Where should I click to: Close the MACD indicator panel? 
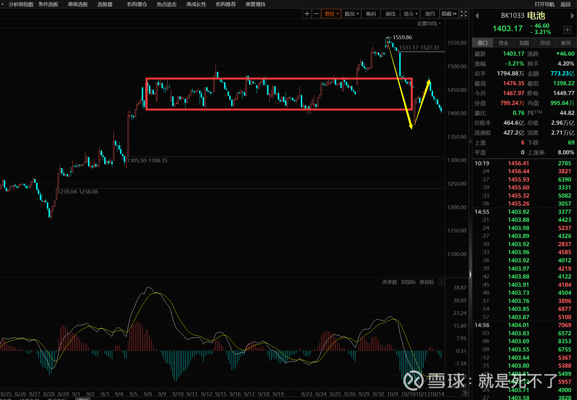(x=441, y=282)
